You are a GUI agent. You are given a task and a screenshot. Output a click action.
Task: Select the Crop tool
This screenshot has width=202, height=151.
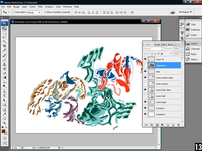tap(5, 46)
